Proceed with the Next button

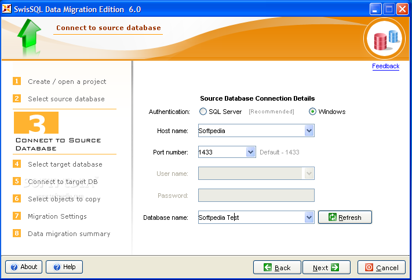(326, 267)
